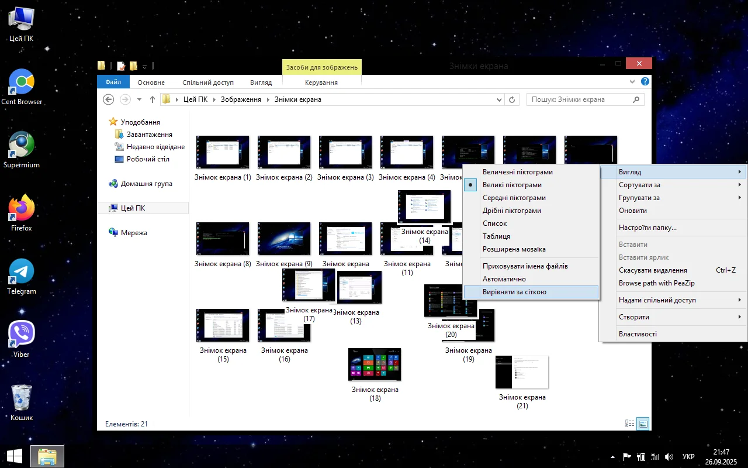The width and height of the screenshot is (748, 468).
Task: Open Explorer help question mark icon
Action: pos(645,82)
